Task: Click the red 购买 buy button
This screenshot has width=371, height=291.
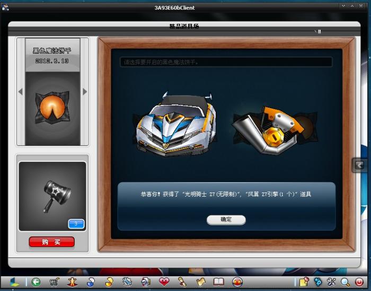Action: click(51, 242)
